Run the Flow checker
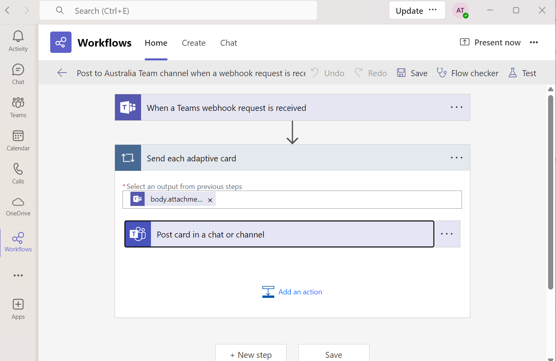This screenshot has height=361, width=556. [x=467, y=73]
